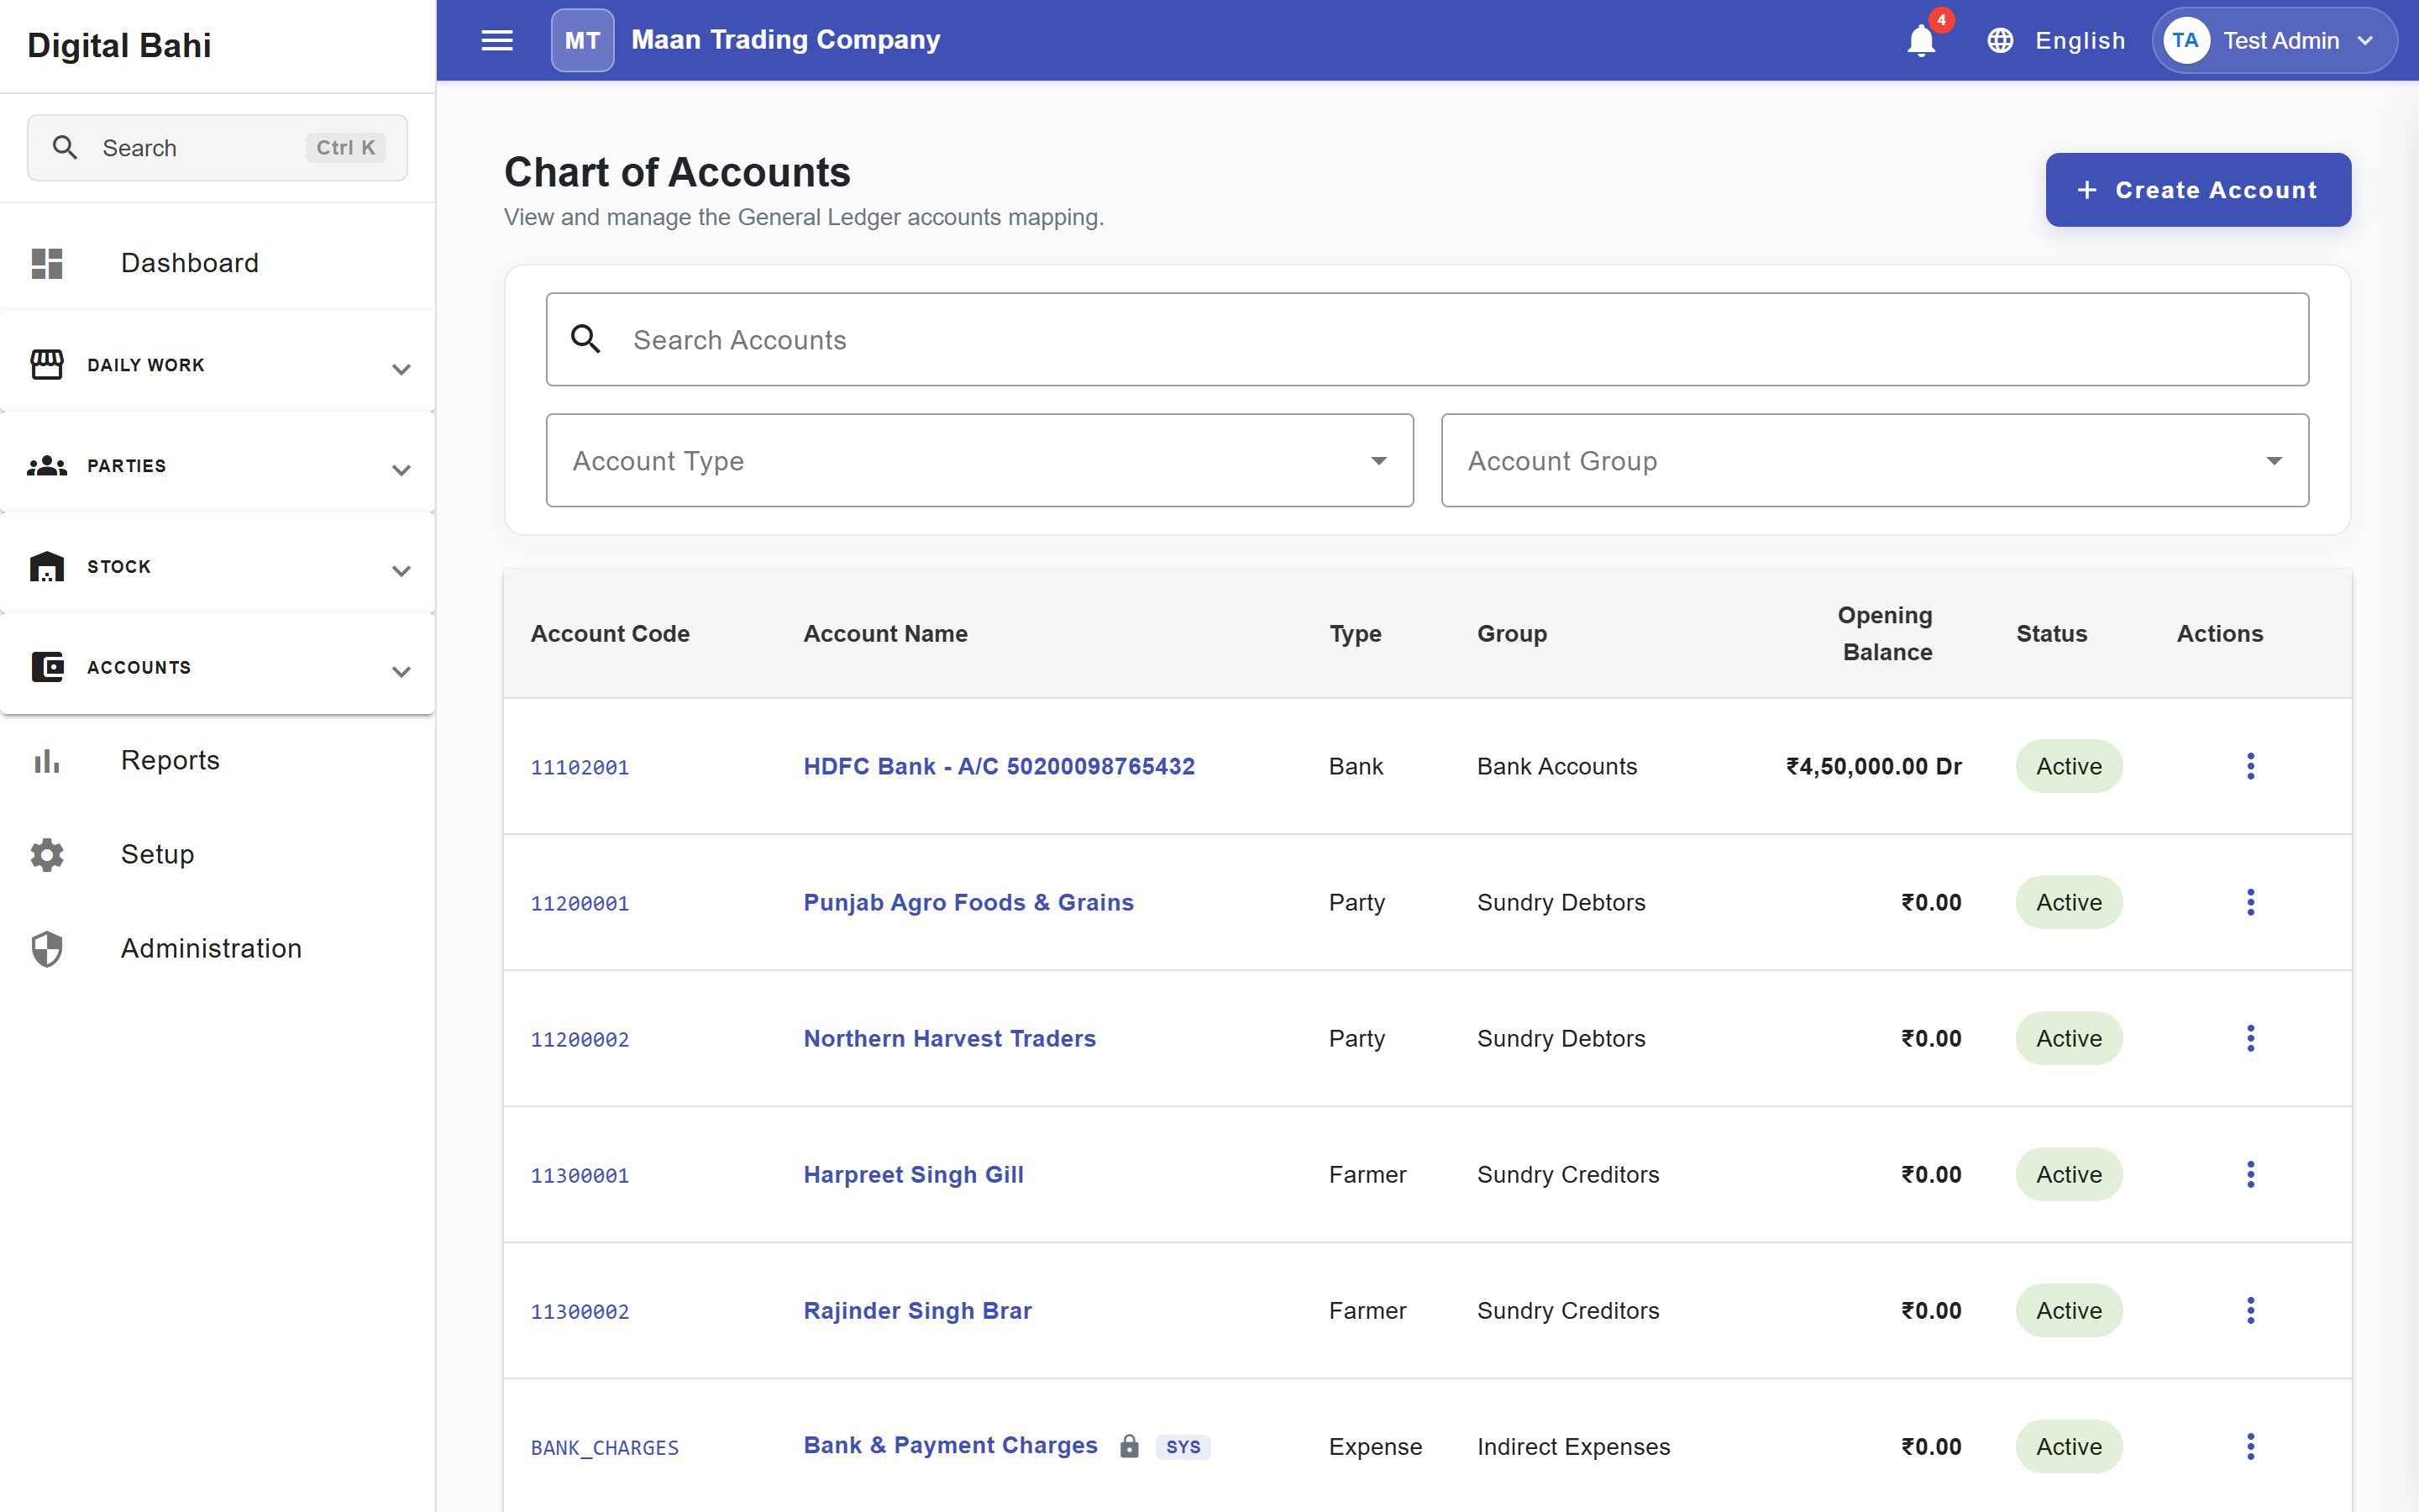Open the Punjab Agro Foods & Grains account
Viewport: 2419px width, 1512px height.
pos(968,902)
